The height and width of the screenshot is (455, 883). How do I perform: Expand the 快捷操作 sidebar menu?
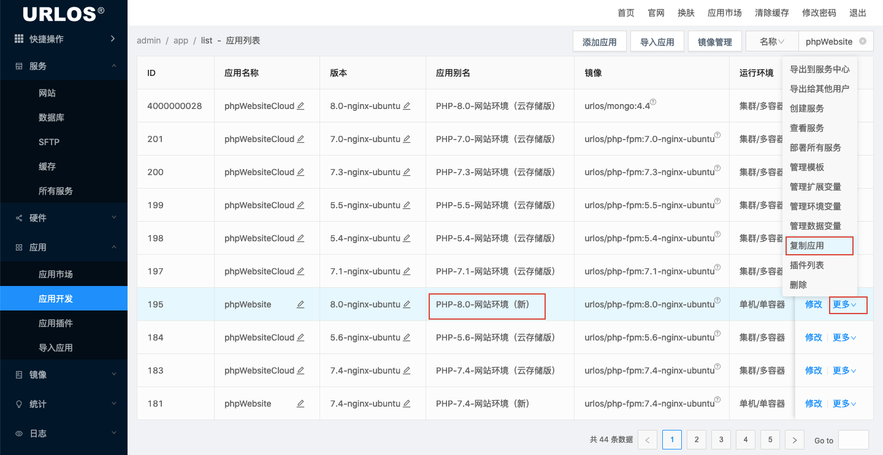click(64, 39)
